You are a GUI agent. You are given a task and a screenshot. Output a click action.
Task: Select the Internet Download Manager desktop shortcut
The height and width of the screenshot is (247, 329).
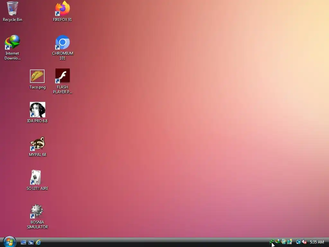click(x=13, y=48)
